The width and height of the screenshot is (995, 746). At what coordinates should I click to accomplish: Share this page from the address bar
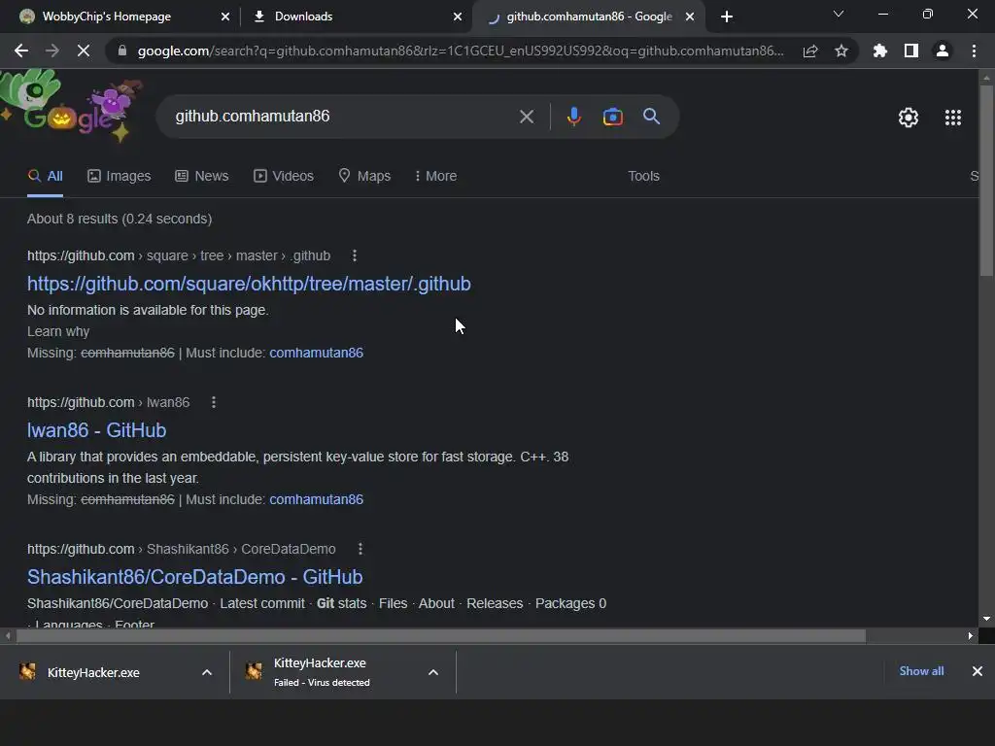(810, 51)
